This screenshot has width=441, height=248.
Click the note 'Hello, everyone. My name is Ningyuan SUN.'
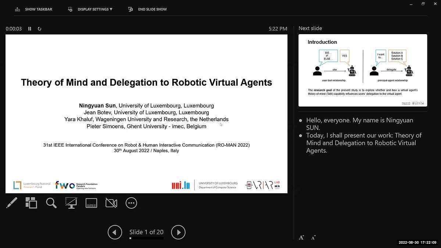pos(359,124)
